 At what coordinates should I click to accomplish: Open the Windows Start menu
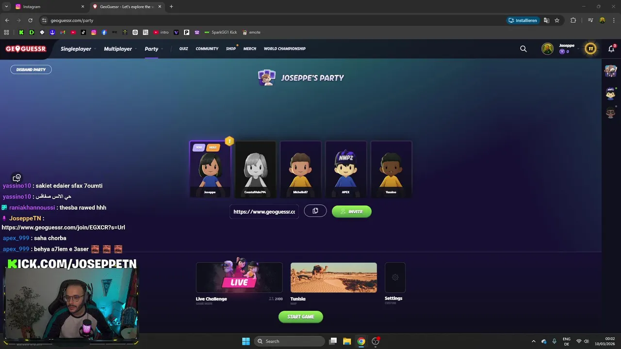pos(246,341)
